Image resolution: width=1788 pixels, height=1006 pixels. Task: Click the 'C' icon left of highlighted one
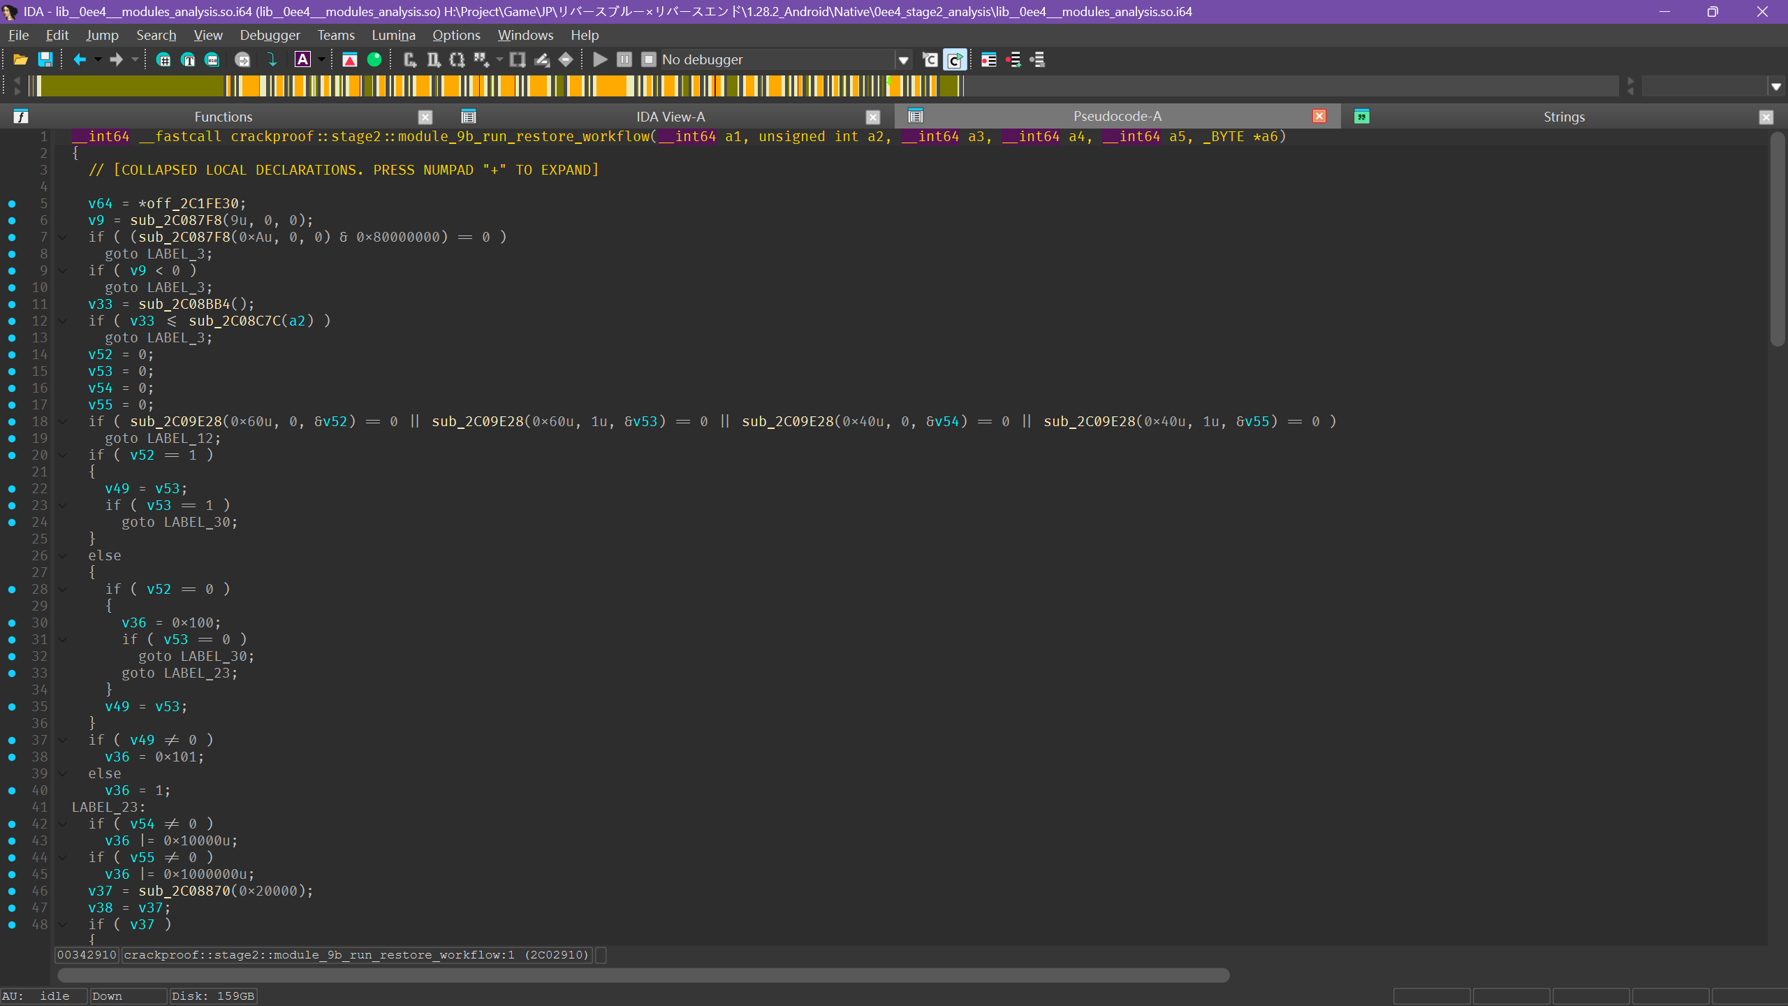(x=930, y=60)
